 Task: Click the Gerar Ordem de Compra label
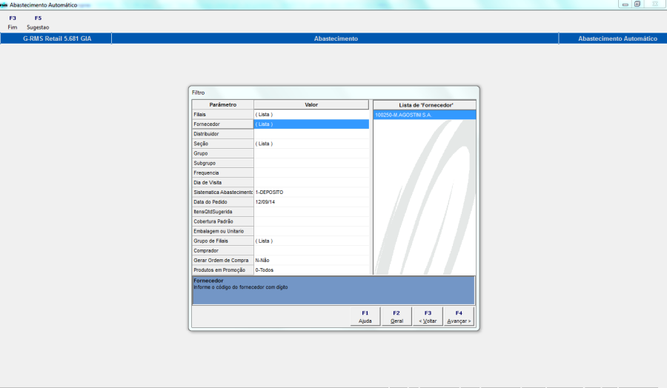pos(223,260)
